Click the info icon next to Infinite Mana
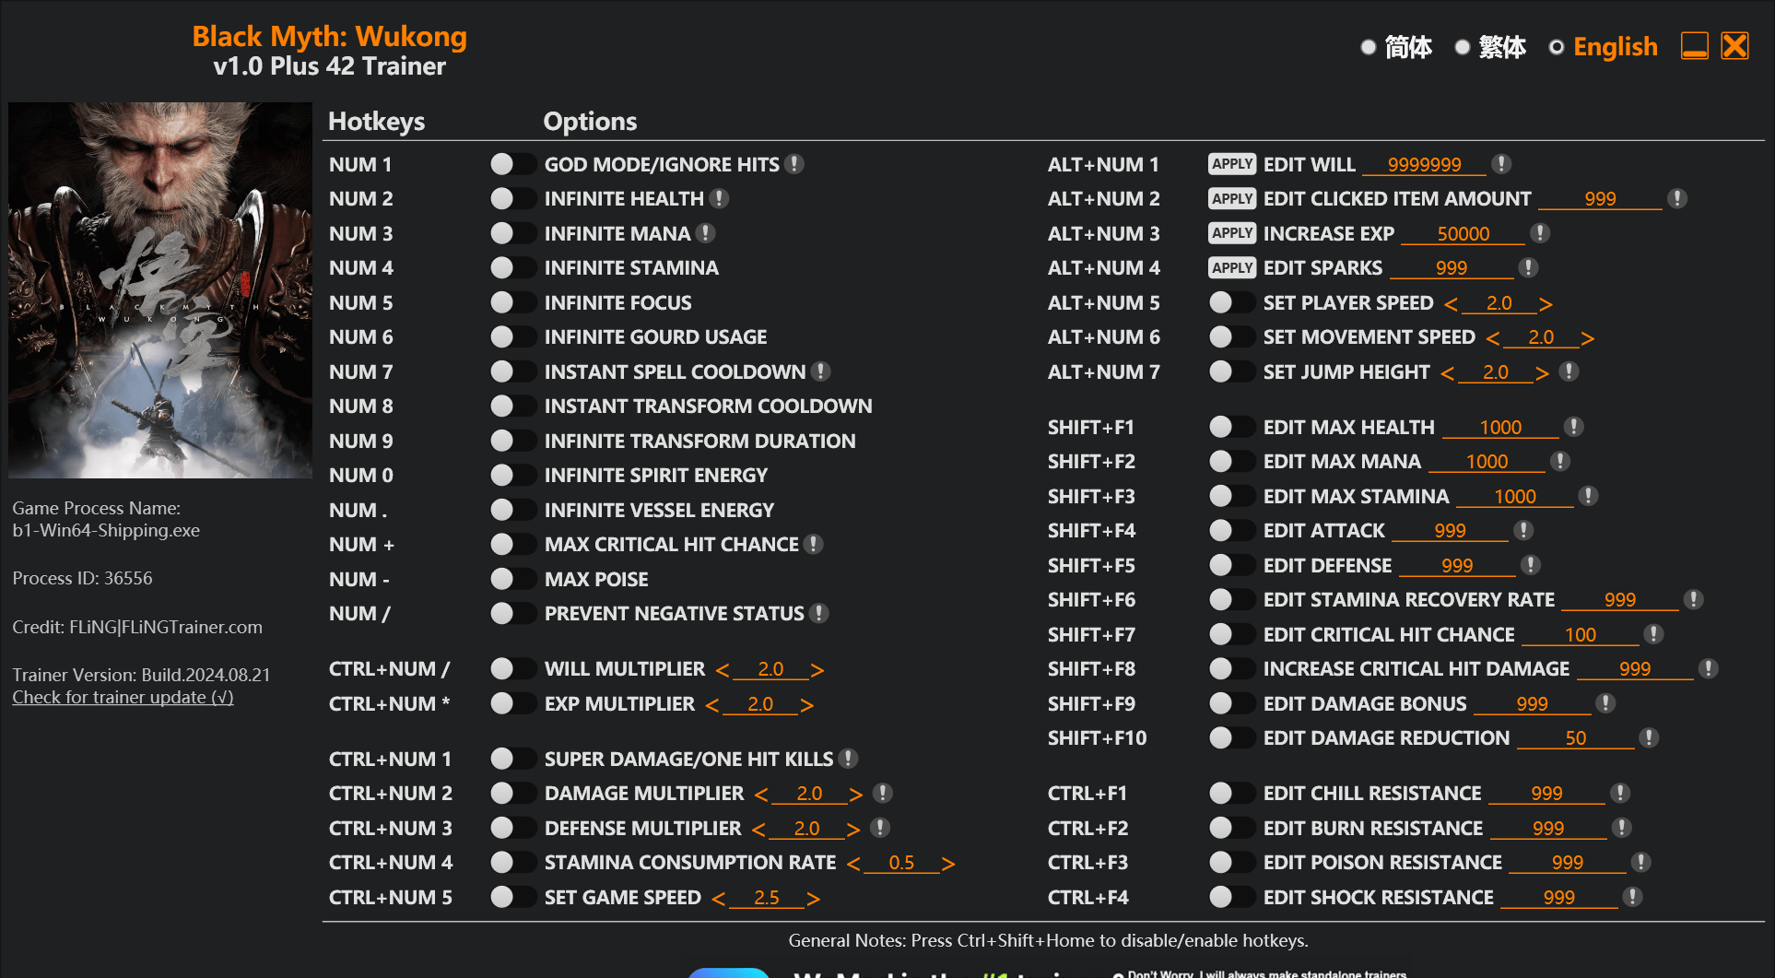The image size is (1775, 978). click(x=706, y=233)
